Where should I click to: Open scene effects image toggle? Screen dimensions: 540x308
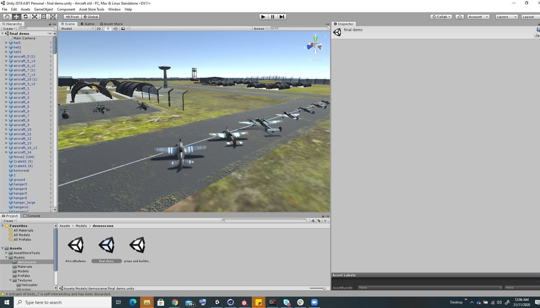click(x=123, y=29)
